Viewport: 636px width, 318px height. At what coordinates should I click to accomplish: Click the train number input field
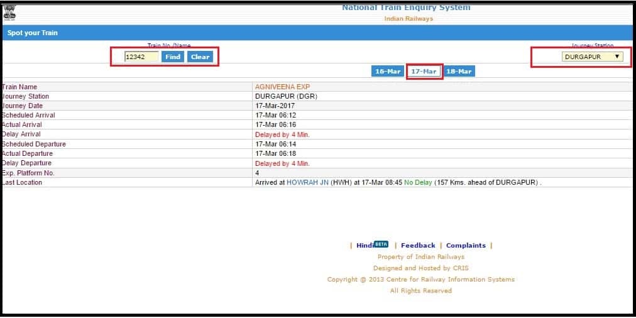pos(141,57)
